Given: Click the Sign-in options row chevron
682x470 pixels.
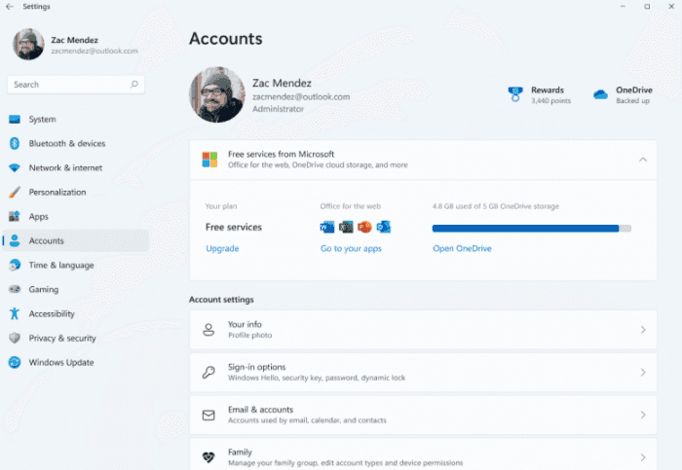Looking at the screenshot, I should pos(643,373).
